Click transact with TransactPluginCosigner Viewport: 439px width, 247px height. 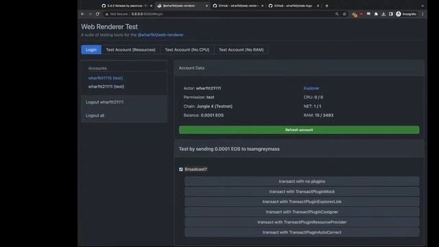302,212
